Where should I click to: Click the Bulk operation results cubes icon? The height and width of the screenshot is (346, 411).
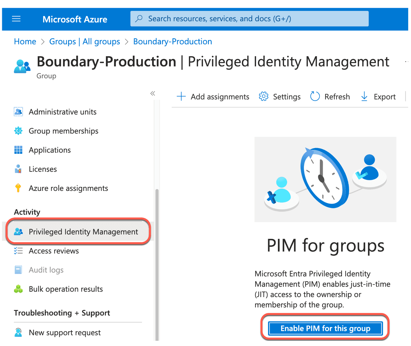(x=18, y=289)
